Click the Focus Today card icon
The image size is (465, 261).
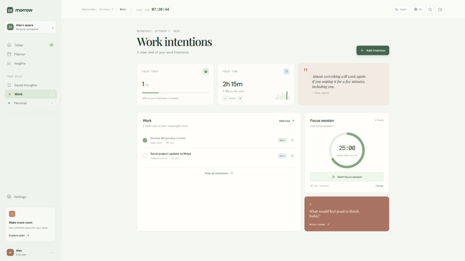[205, 71]
